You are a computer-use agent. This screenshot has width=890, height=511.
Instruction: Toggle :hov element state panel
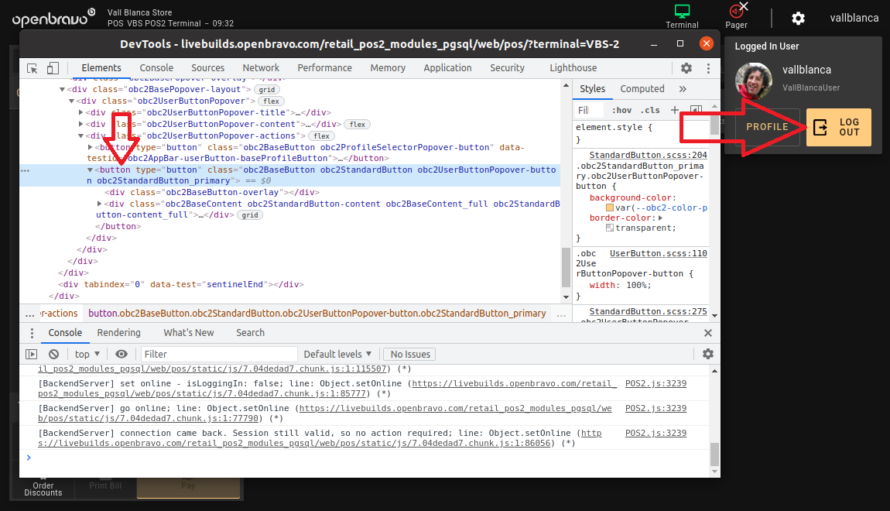pos(621,110)
